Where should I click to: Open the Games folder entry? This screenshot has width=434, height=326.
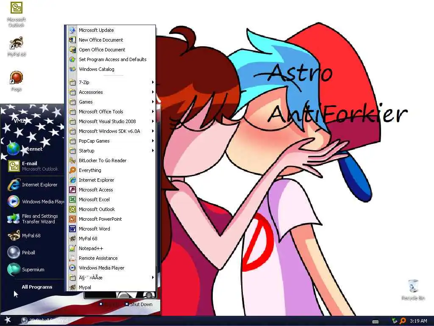[111, 102]
